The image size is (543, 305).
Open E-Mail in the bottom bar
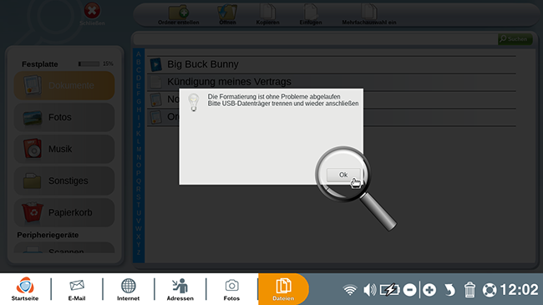[x=77, y=289]
